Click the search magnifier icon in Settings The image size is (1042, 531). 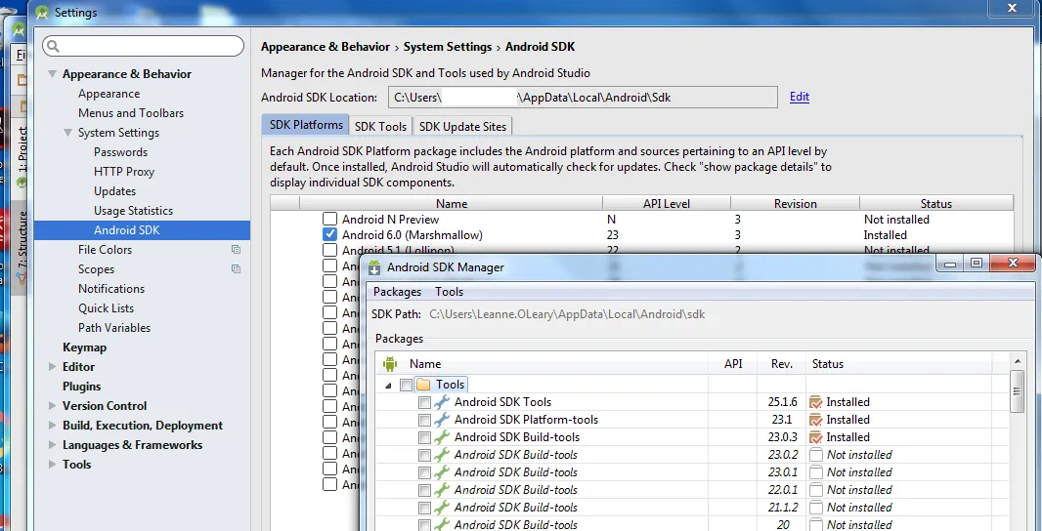pos(53,46)
